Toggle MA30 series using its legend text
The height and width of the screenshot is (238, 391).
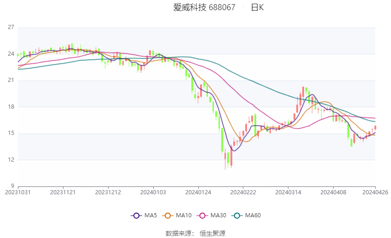(x=218, y=215)
